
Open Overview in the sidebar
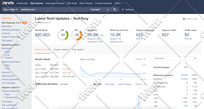[7, 18]
